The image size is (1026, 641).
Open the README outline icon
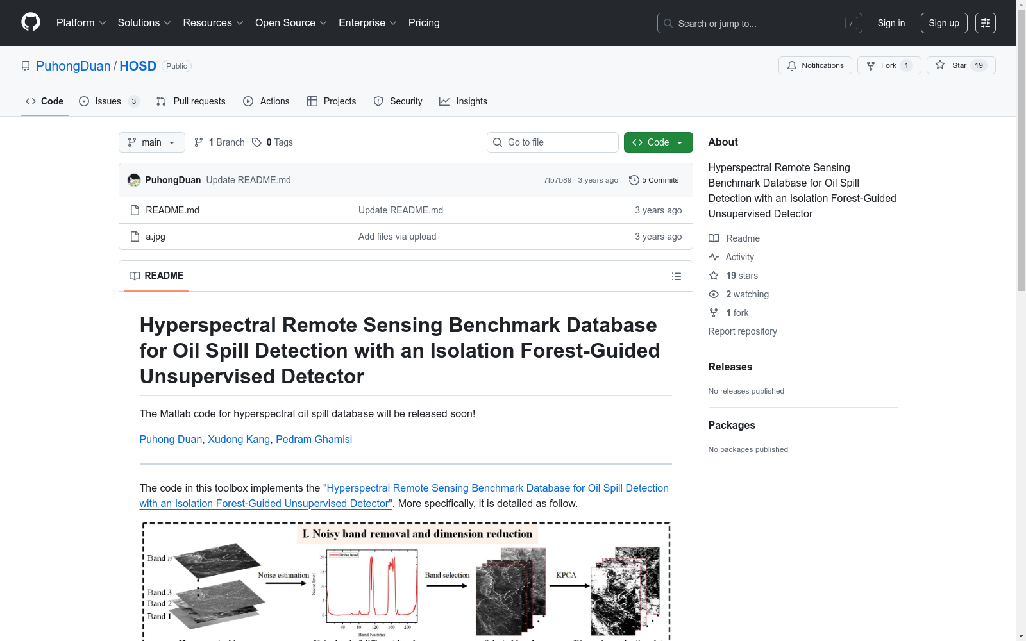point(676,276)
